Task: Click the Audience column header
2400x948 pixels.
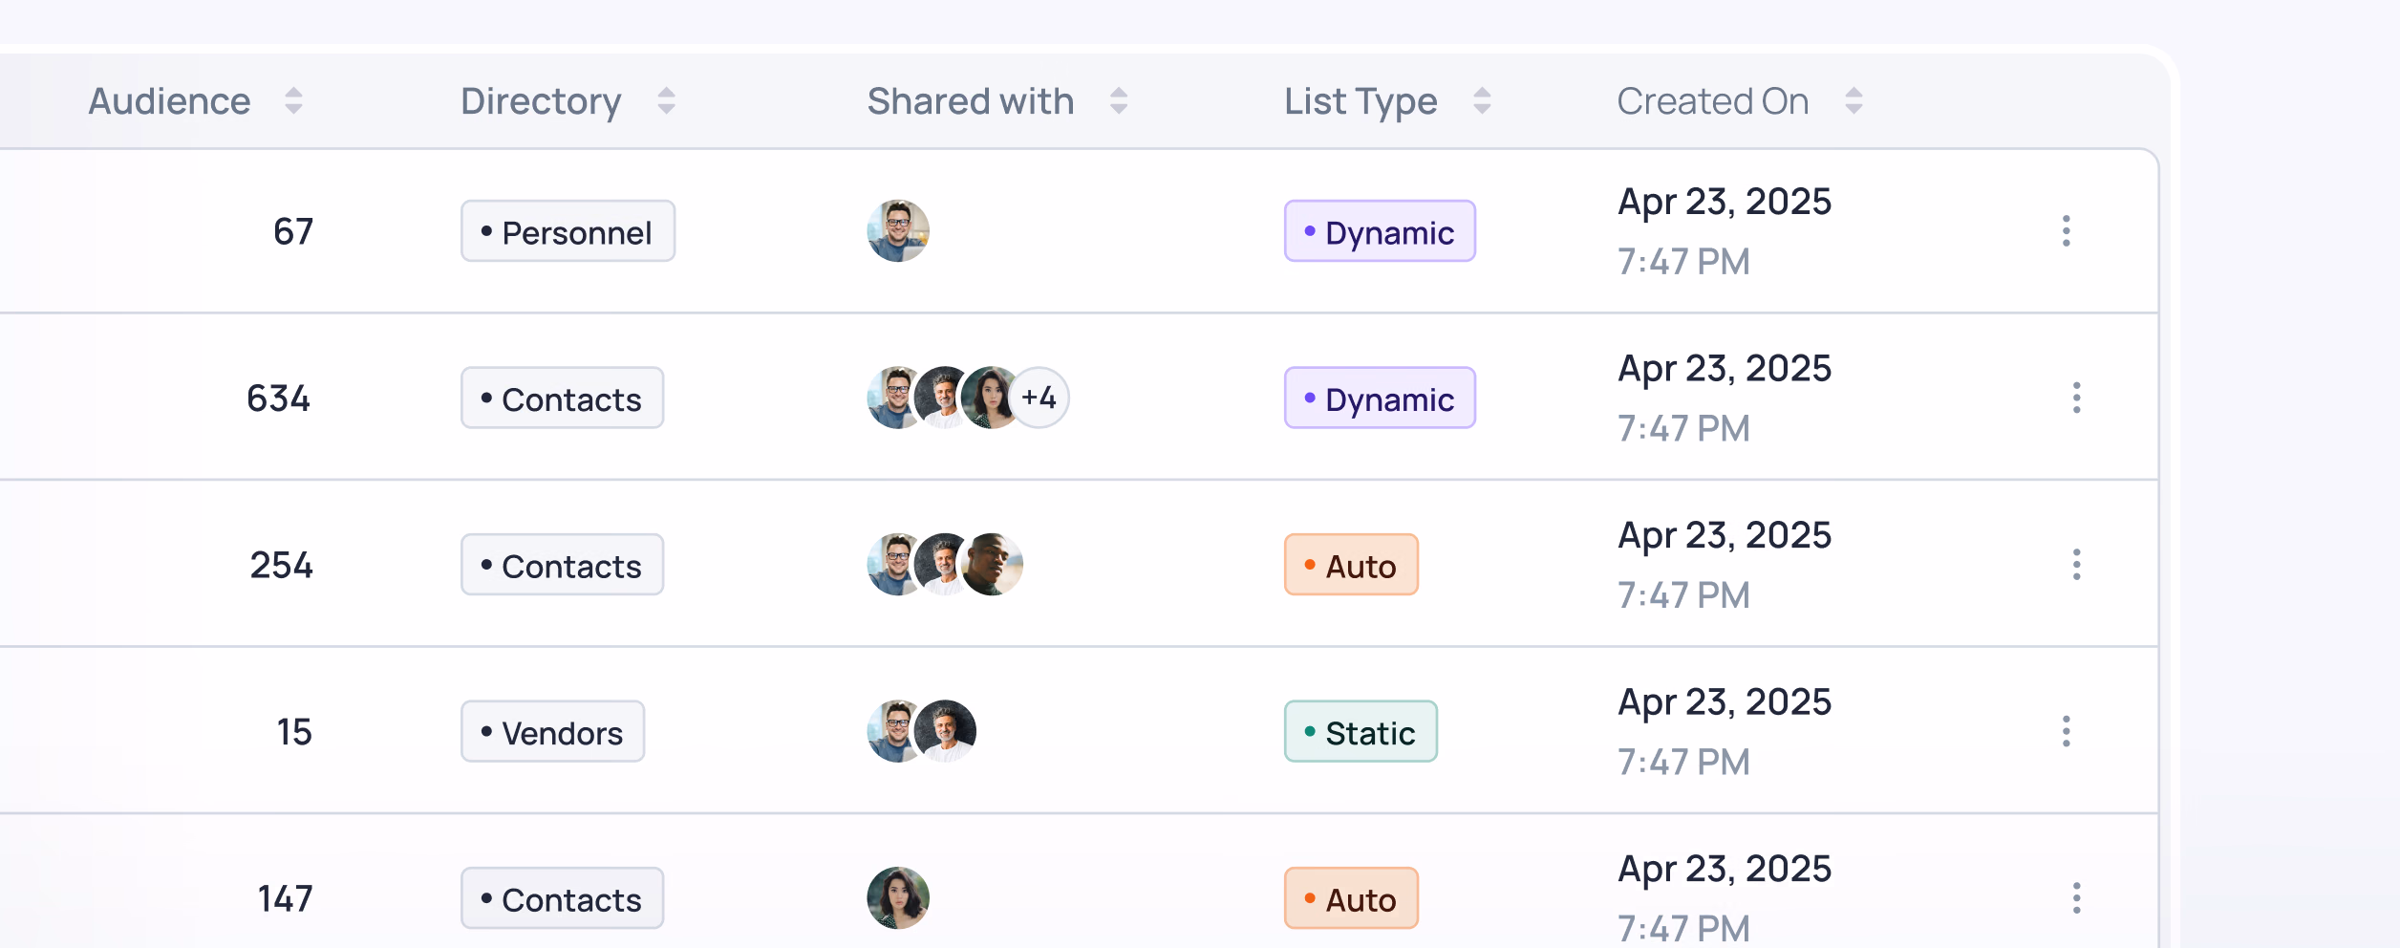Action: 169,101
